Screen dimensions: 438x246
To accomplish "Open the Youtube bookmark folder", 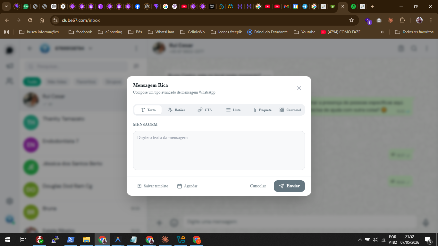I will [305, 32].
